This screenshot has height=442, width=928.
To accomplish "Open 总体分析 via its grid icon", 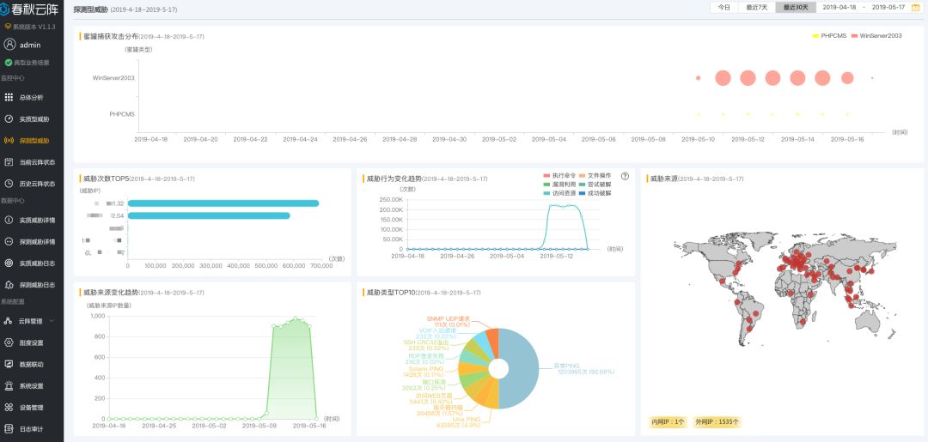I will (9, 98).
